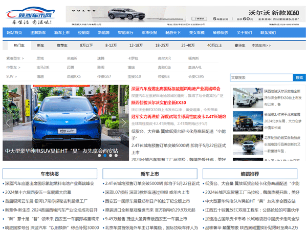Switch to the 推荐车 tab
The height and width of the screenshot is (230, 307).
(62, 46)
